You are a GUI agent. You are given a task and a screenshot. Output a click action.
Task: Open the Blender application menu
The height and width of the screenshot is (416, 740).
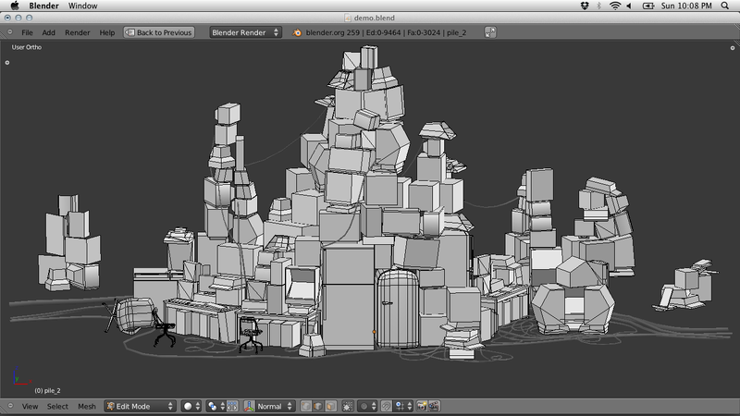[x=43, y=6]
